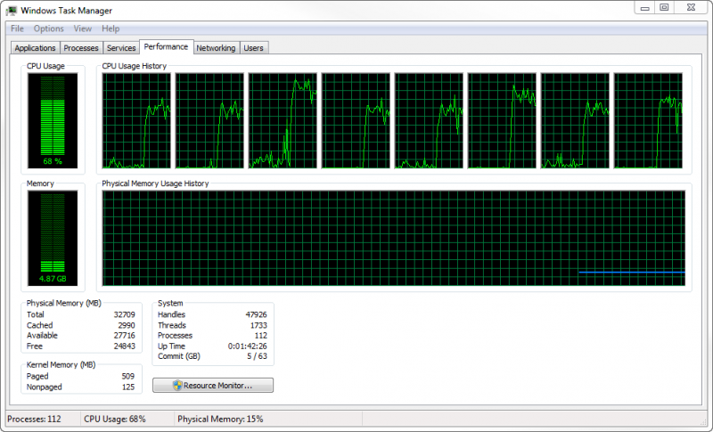Click the Paged kernel memory value 509

tap(128, 376)
